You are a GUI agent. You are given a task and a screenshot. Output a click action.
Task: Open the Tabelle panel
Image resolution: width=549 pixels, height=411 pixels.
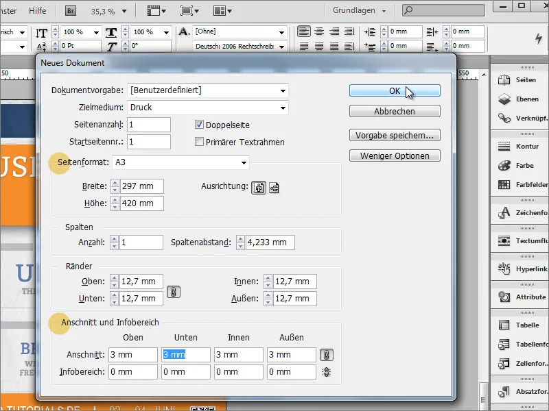coord(520,325)
